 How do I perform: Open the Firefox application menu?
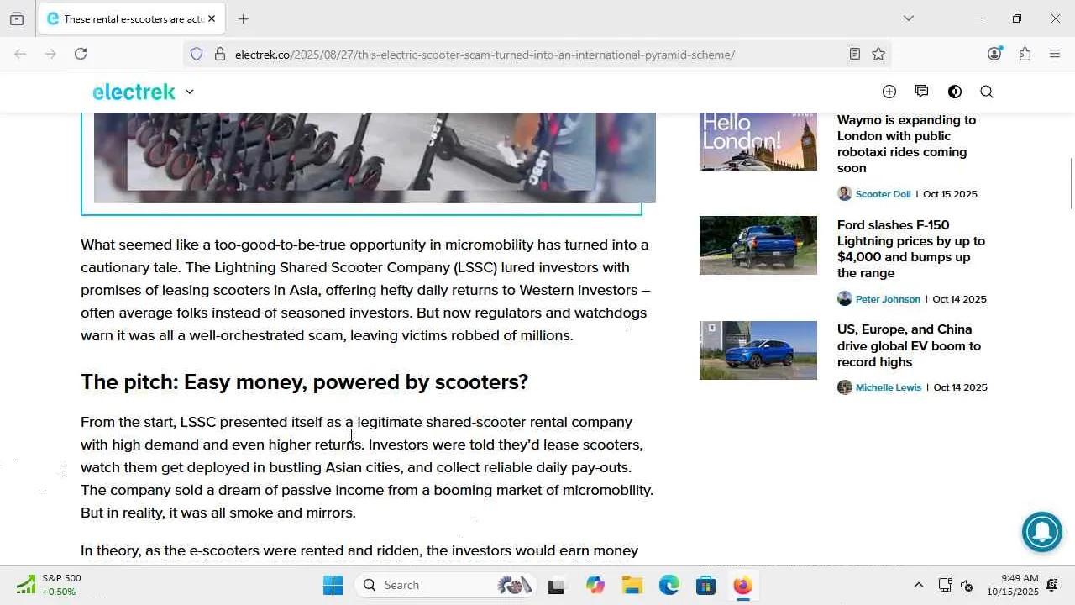pos(1055,54)
